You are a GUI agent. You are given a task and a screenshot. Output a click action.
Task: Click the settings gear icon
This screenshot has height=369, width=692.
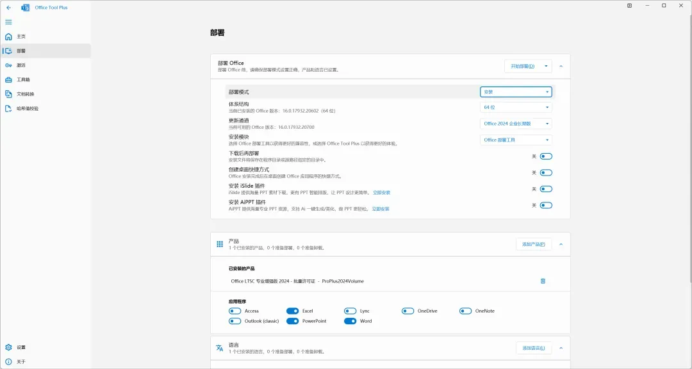8,347
